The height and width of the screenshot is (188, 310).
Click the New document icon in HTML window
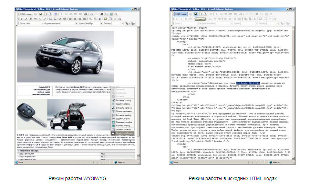(x=200, y=14)
